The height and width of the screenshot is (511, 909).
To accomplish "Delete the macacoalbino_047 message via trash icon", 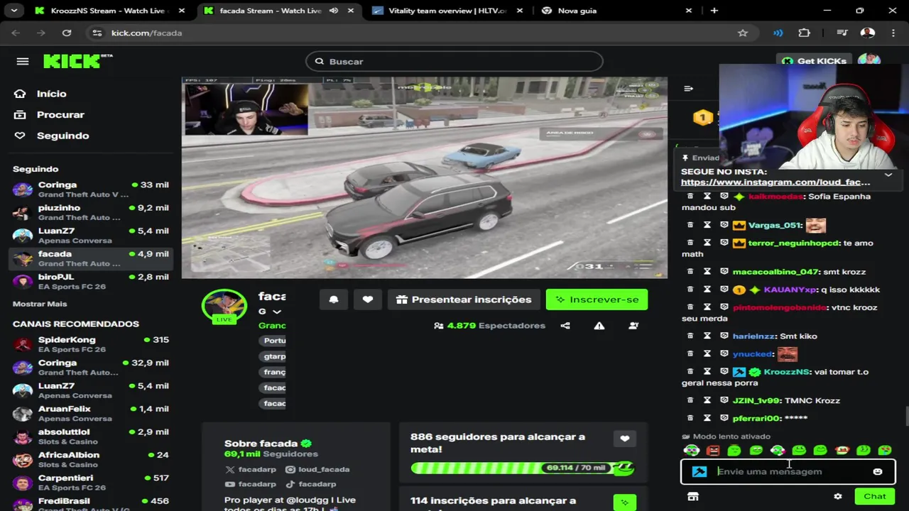I will [690, 272].
